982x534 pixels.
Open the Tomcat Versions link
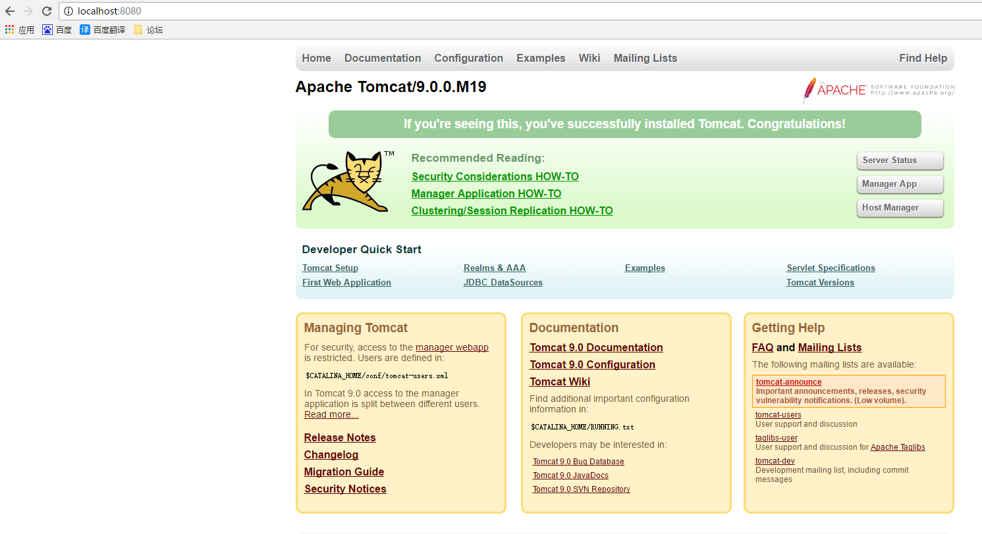coord(820,282)
